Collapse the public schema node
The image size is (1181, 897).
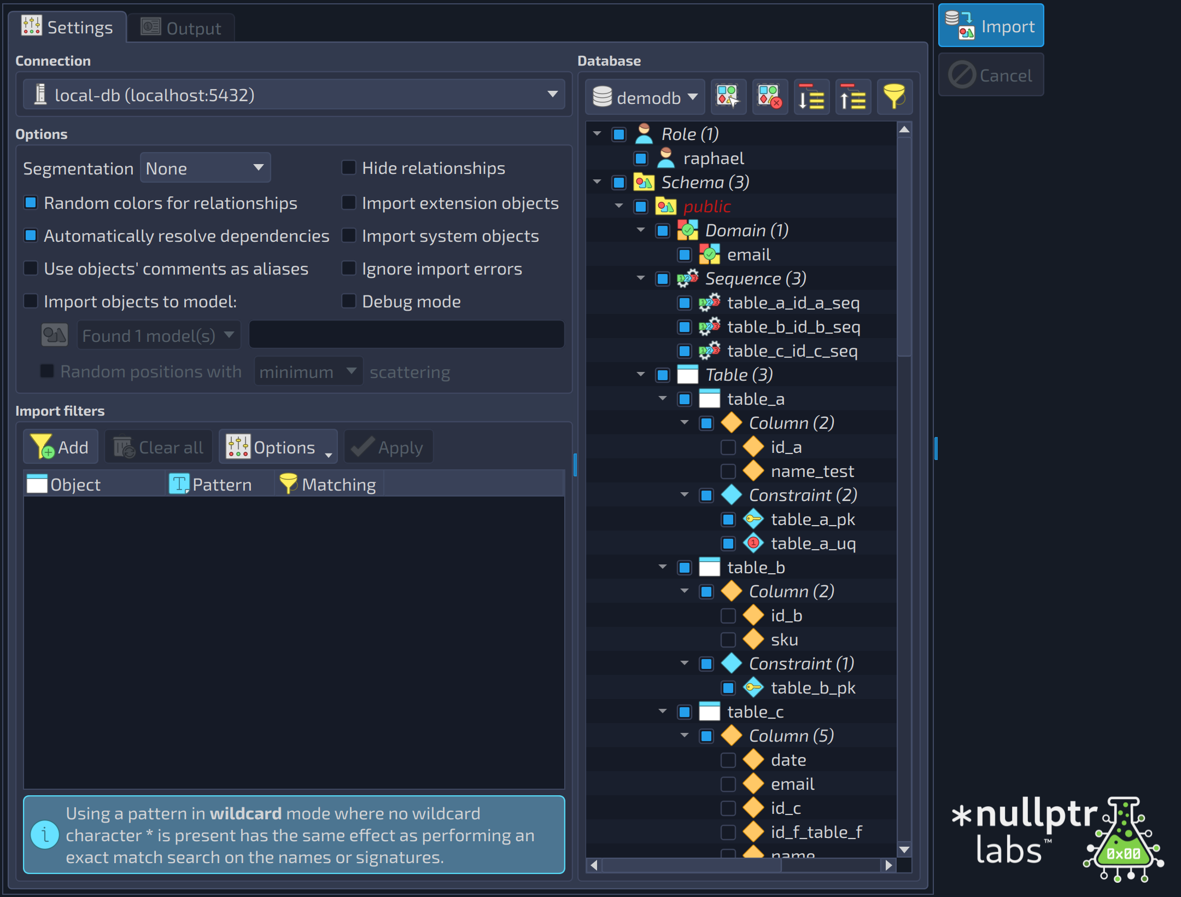point(619,206)
